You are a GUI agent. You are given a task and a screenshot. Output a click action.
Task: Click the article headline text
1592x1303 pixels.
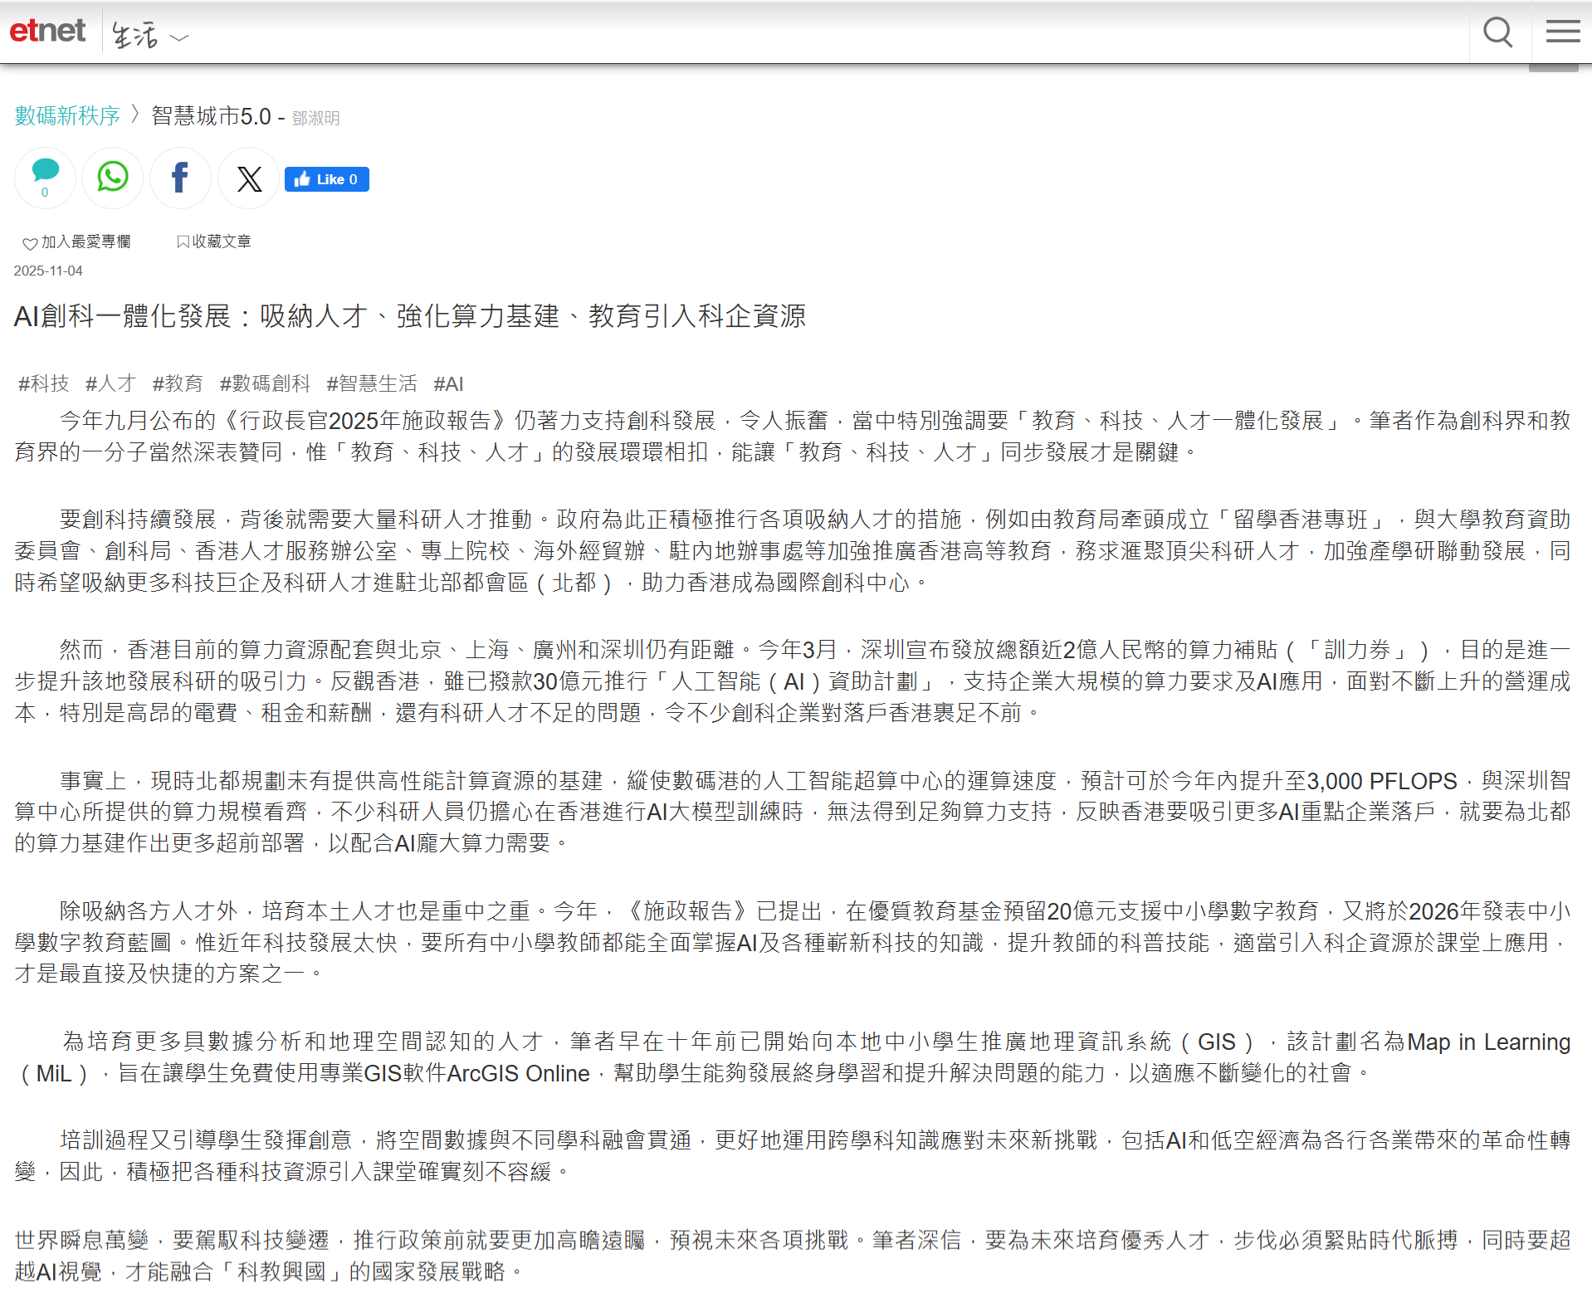coord(409,316)
